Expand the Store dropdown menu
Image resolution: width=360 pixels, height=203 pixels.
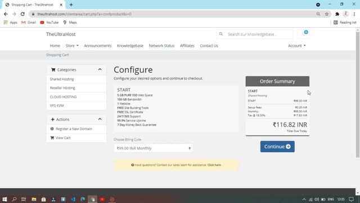72,46
